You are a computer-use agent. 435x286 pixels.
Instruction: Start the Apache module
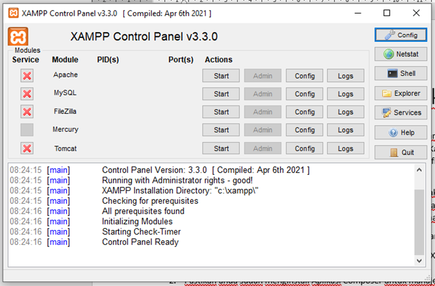tap(221, 75)
